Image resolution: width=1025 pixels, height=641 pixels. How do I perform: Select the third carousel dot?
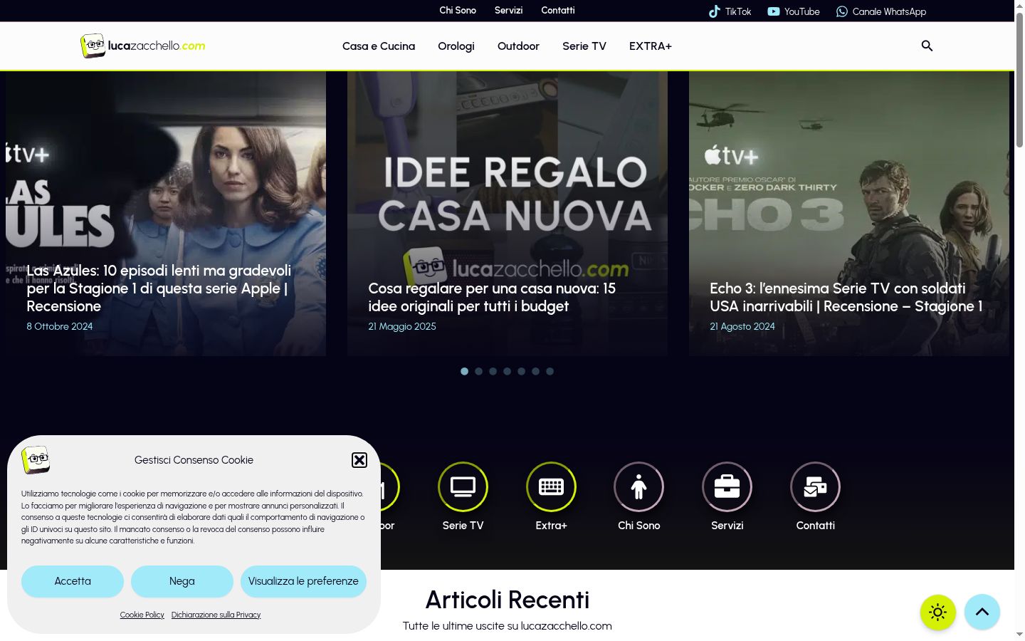[493, 371]
